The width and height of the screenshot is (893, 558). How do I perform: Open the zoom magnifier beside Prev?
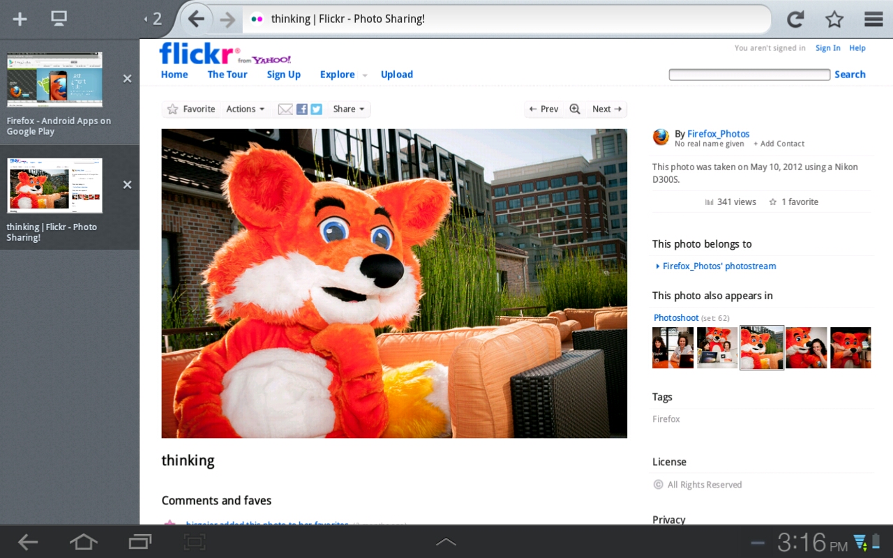point(574,109)
